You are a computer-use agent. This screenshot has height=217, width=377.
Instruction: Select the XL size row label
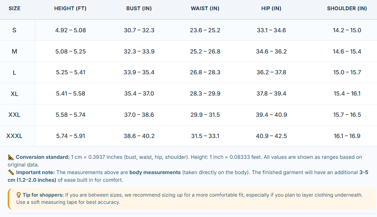(x=14, y=94)
